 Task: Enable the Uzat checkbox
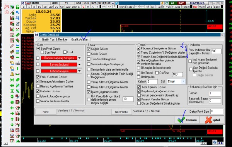pos(65,52)
